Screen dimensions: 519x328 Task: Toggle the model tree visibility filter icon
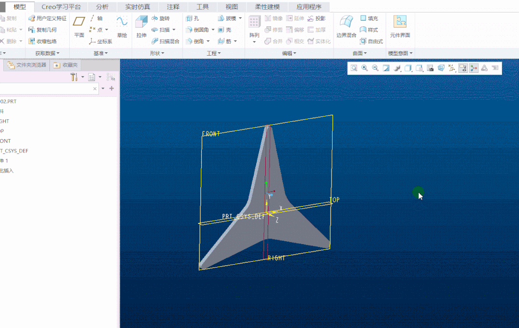pos(111,77)
